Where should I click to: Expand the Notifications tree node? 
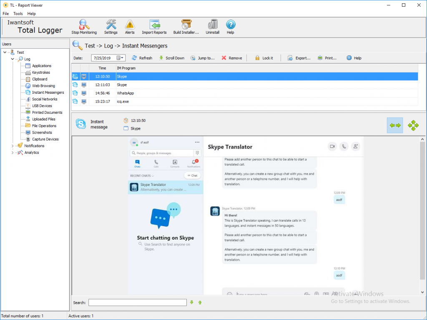coord(13,146)
